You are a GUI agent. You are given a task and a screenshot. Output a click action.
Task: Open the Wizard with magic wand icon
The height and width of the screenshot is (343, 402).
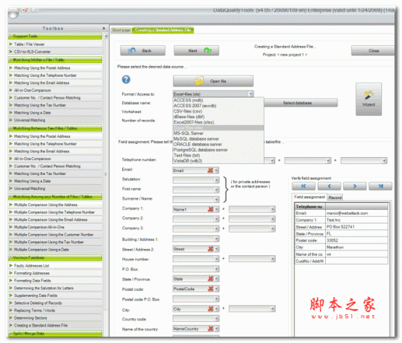368,99
